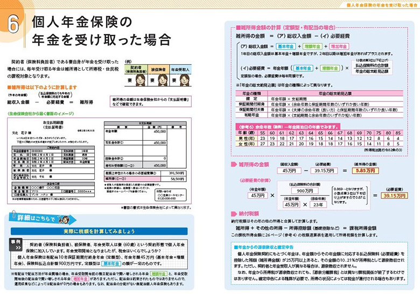Click the paperclip on the 詳細はこちらで banner
The image size is (420, 294).
[x=13, y=215]
